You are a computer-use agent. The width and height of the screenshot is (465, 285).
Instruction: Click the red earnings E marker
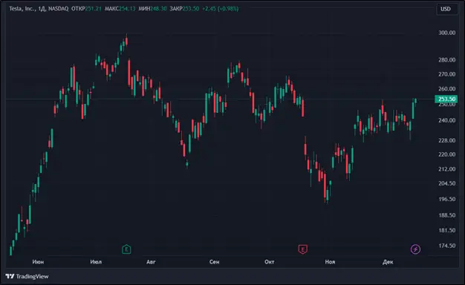point(302,249)
